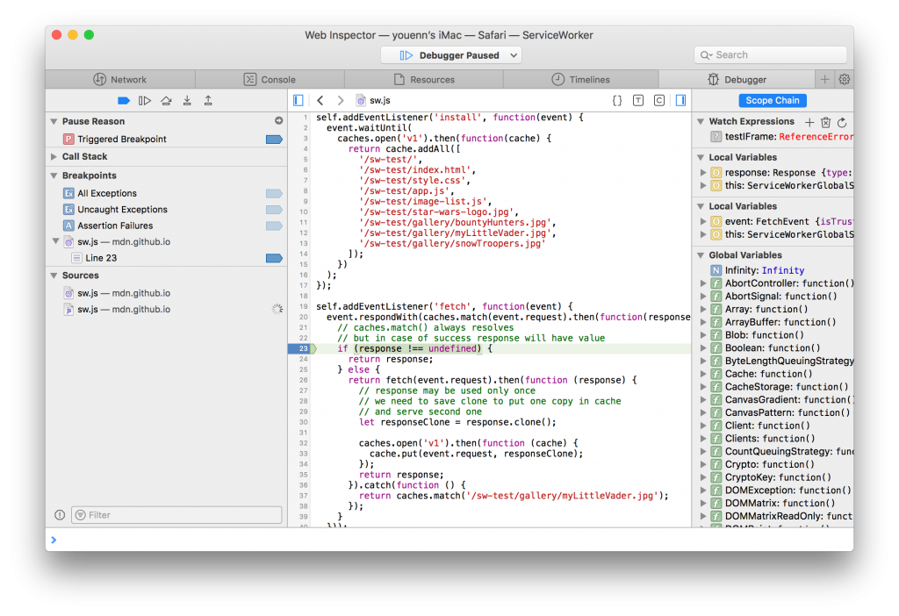Step over the current line
Image resolution: width=899 pixels, height=616 pixels.
click(x=165, y=100)
